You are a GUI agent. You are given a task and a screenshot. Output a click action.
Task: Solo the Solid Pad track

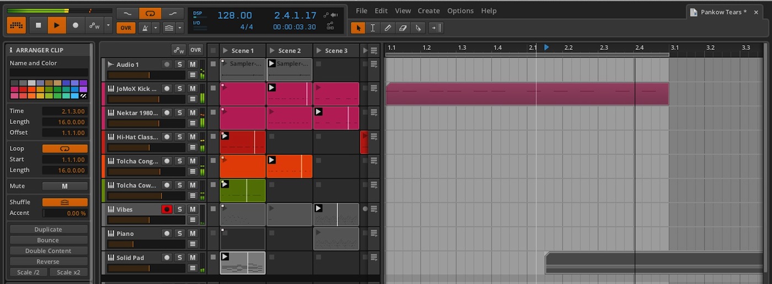click(179, 258)
